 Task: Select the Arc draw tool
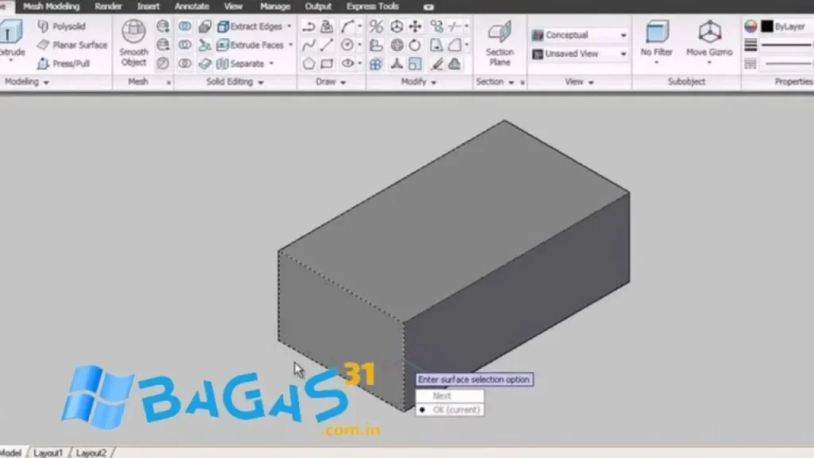point(347,26)
